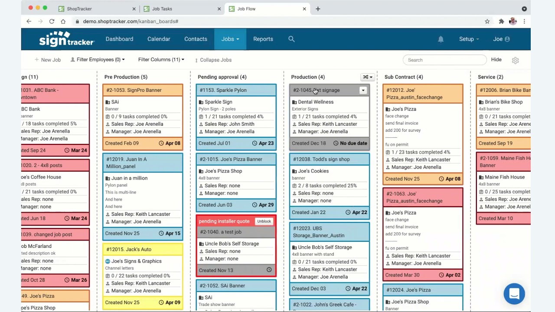
Task: Reload the page with the refresh icon
Action: pos(52,21)
